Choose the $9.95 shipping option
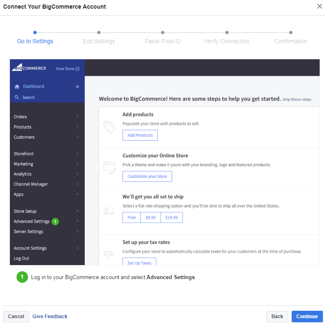325x326 pixels. pyautogui.click(x=150, y=218)
